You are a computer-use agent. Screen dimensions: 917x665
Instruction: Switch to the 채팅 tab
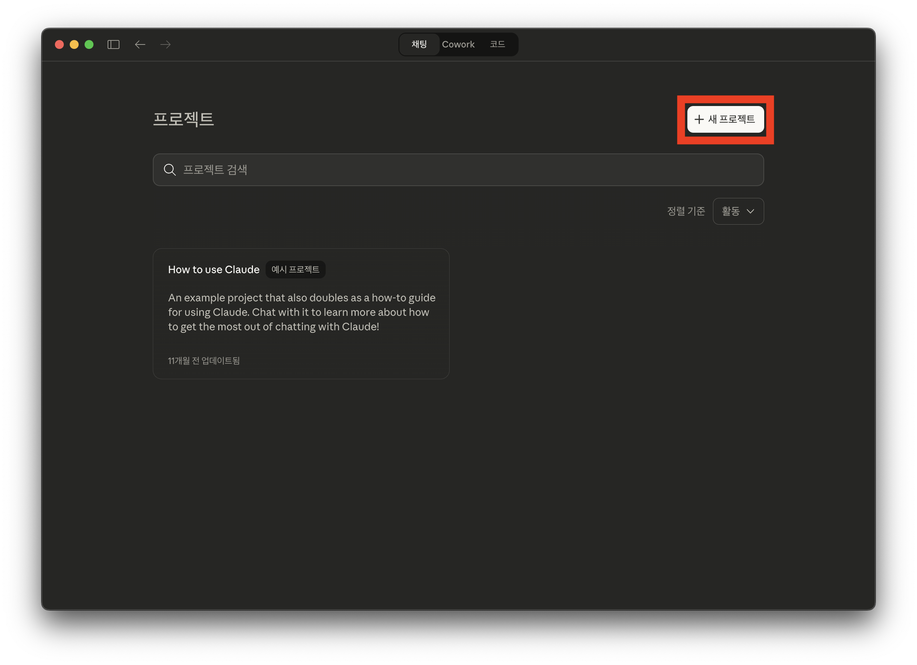point(419,44)
